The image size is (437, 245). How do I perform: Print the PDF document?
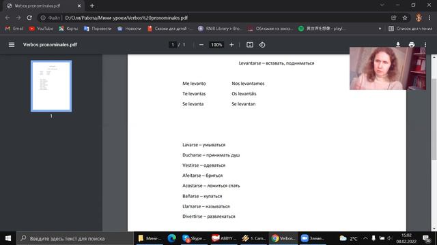click(412, 45)
